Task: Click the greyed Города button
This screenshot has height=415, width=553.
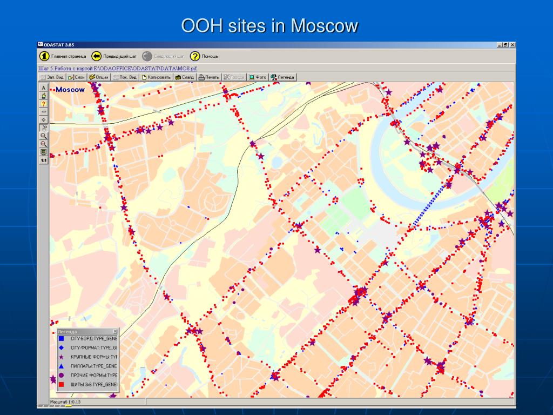Action: (x=234, y=77)
